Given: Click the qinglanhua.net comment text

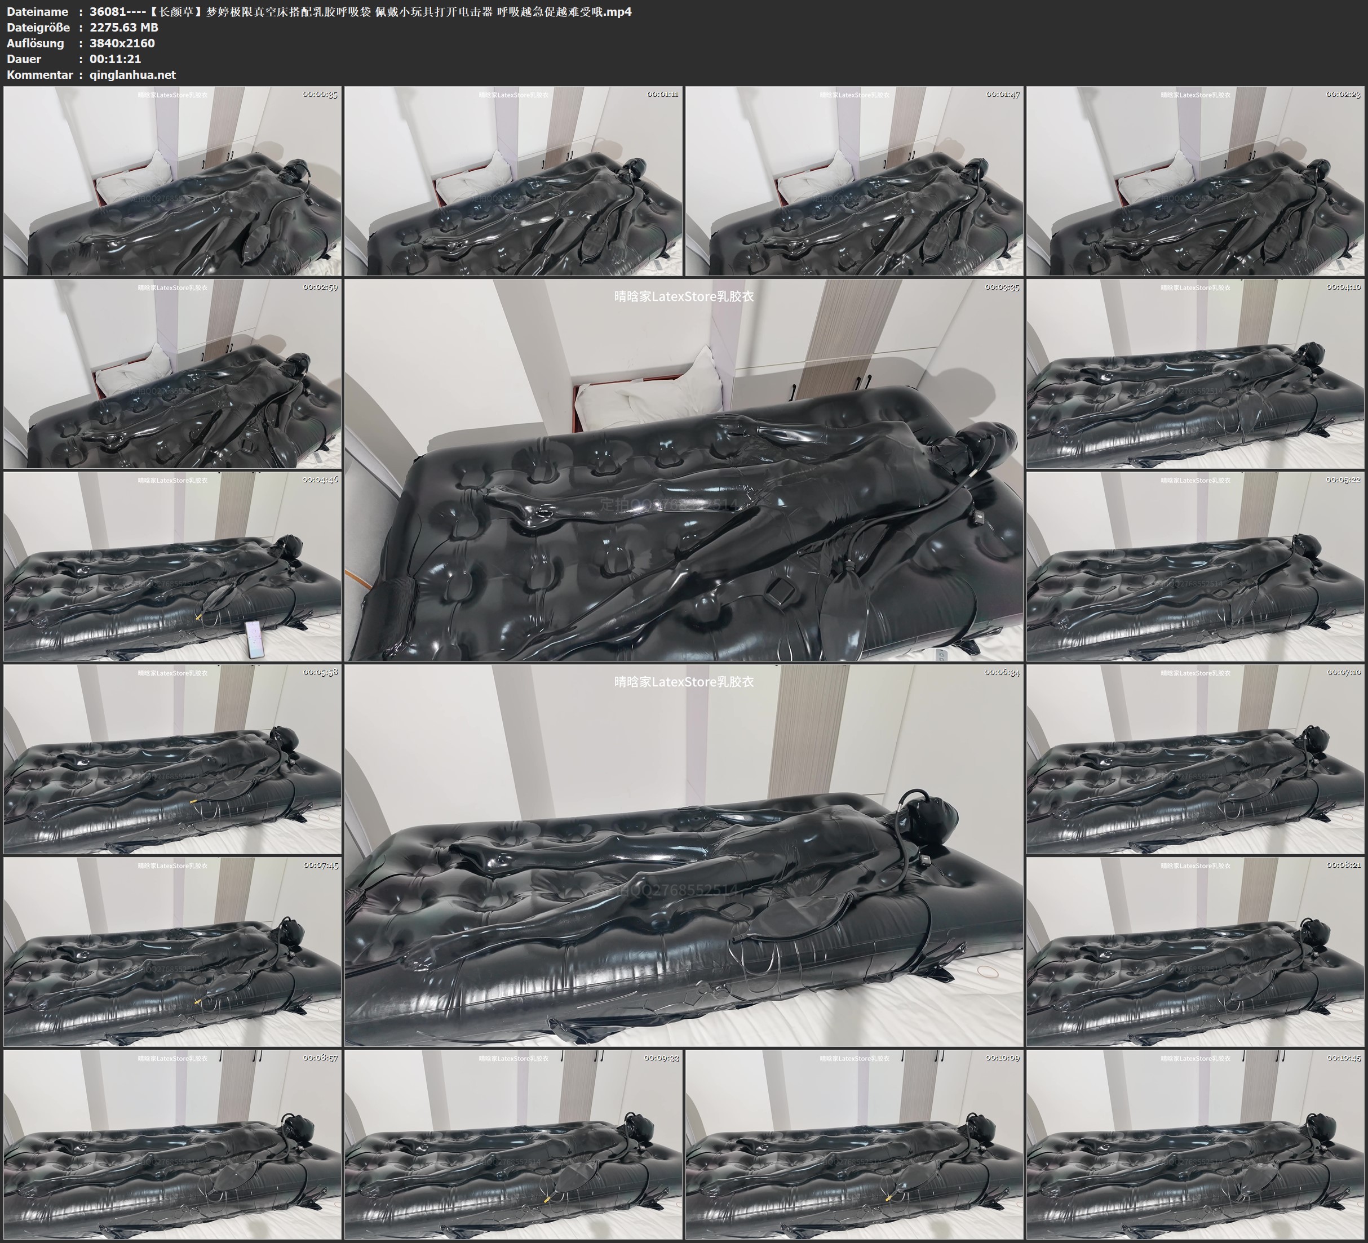Looking at the screenshot, I should click(132, 74).
